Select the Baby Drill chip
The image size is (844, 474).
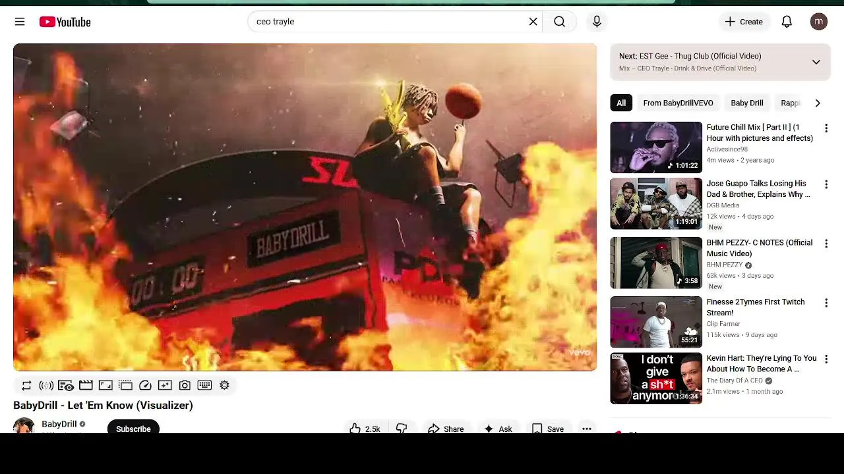(747, 103)
